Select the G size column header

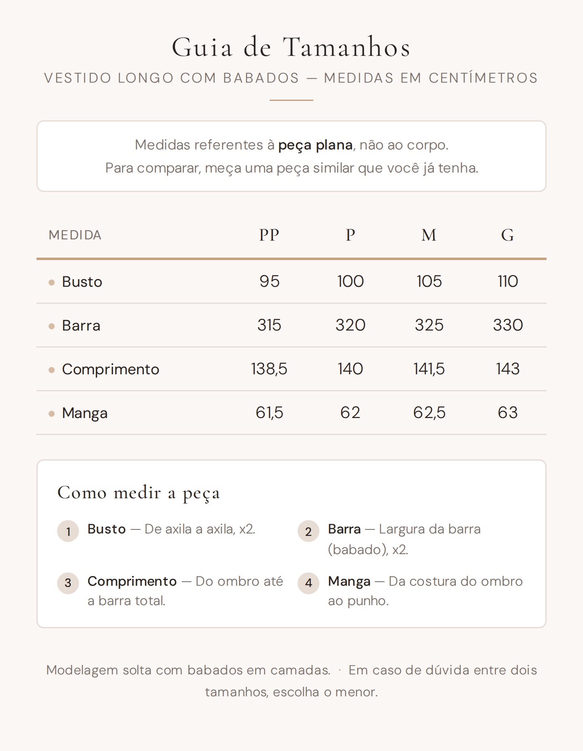pos(507,235)
